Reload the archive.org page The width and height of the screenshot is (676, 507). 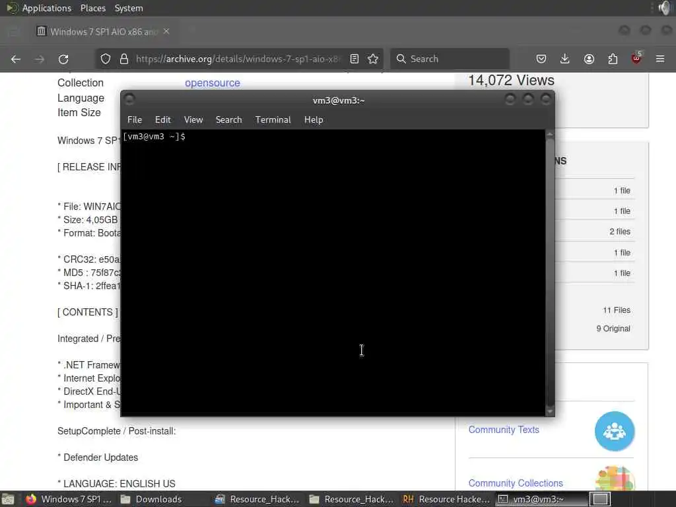tap(63, 59)
